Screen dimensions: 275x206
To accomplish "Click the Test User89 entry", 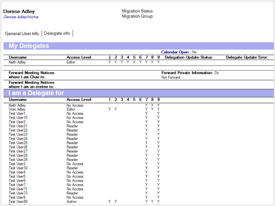I will [x=18, y=202].
